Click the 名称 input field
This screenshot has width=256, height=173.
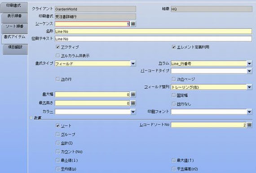(x=153, y=31)
